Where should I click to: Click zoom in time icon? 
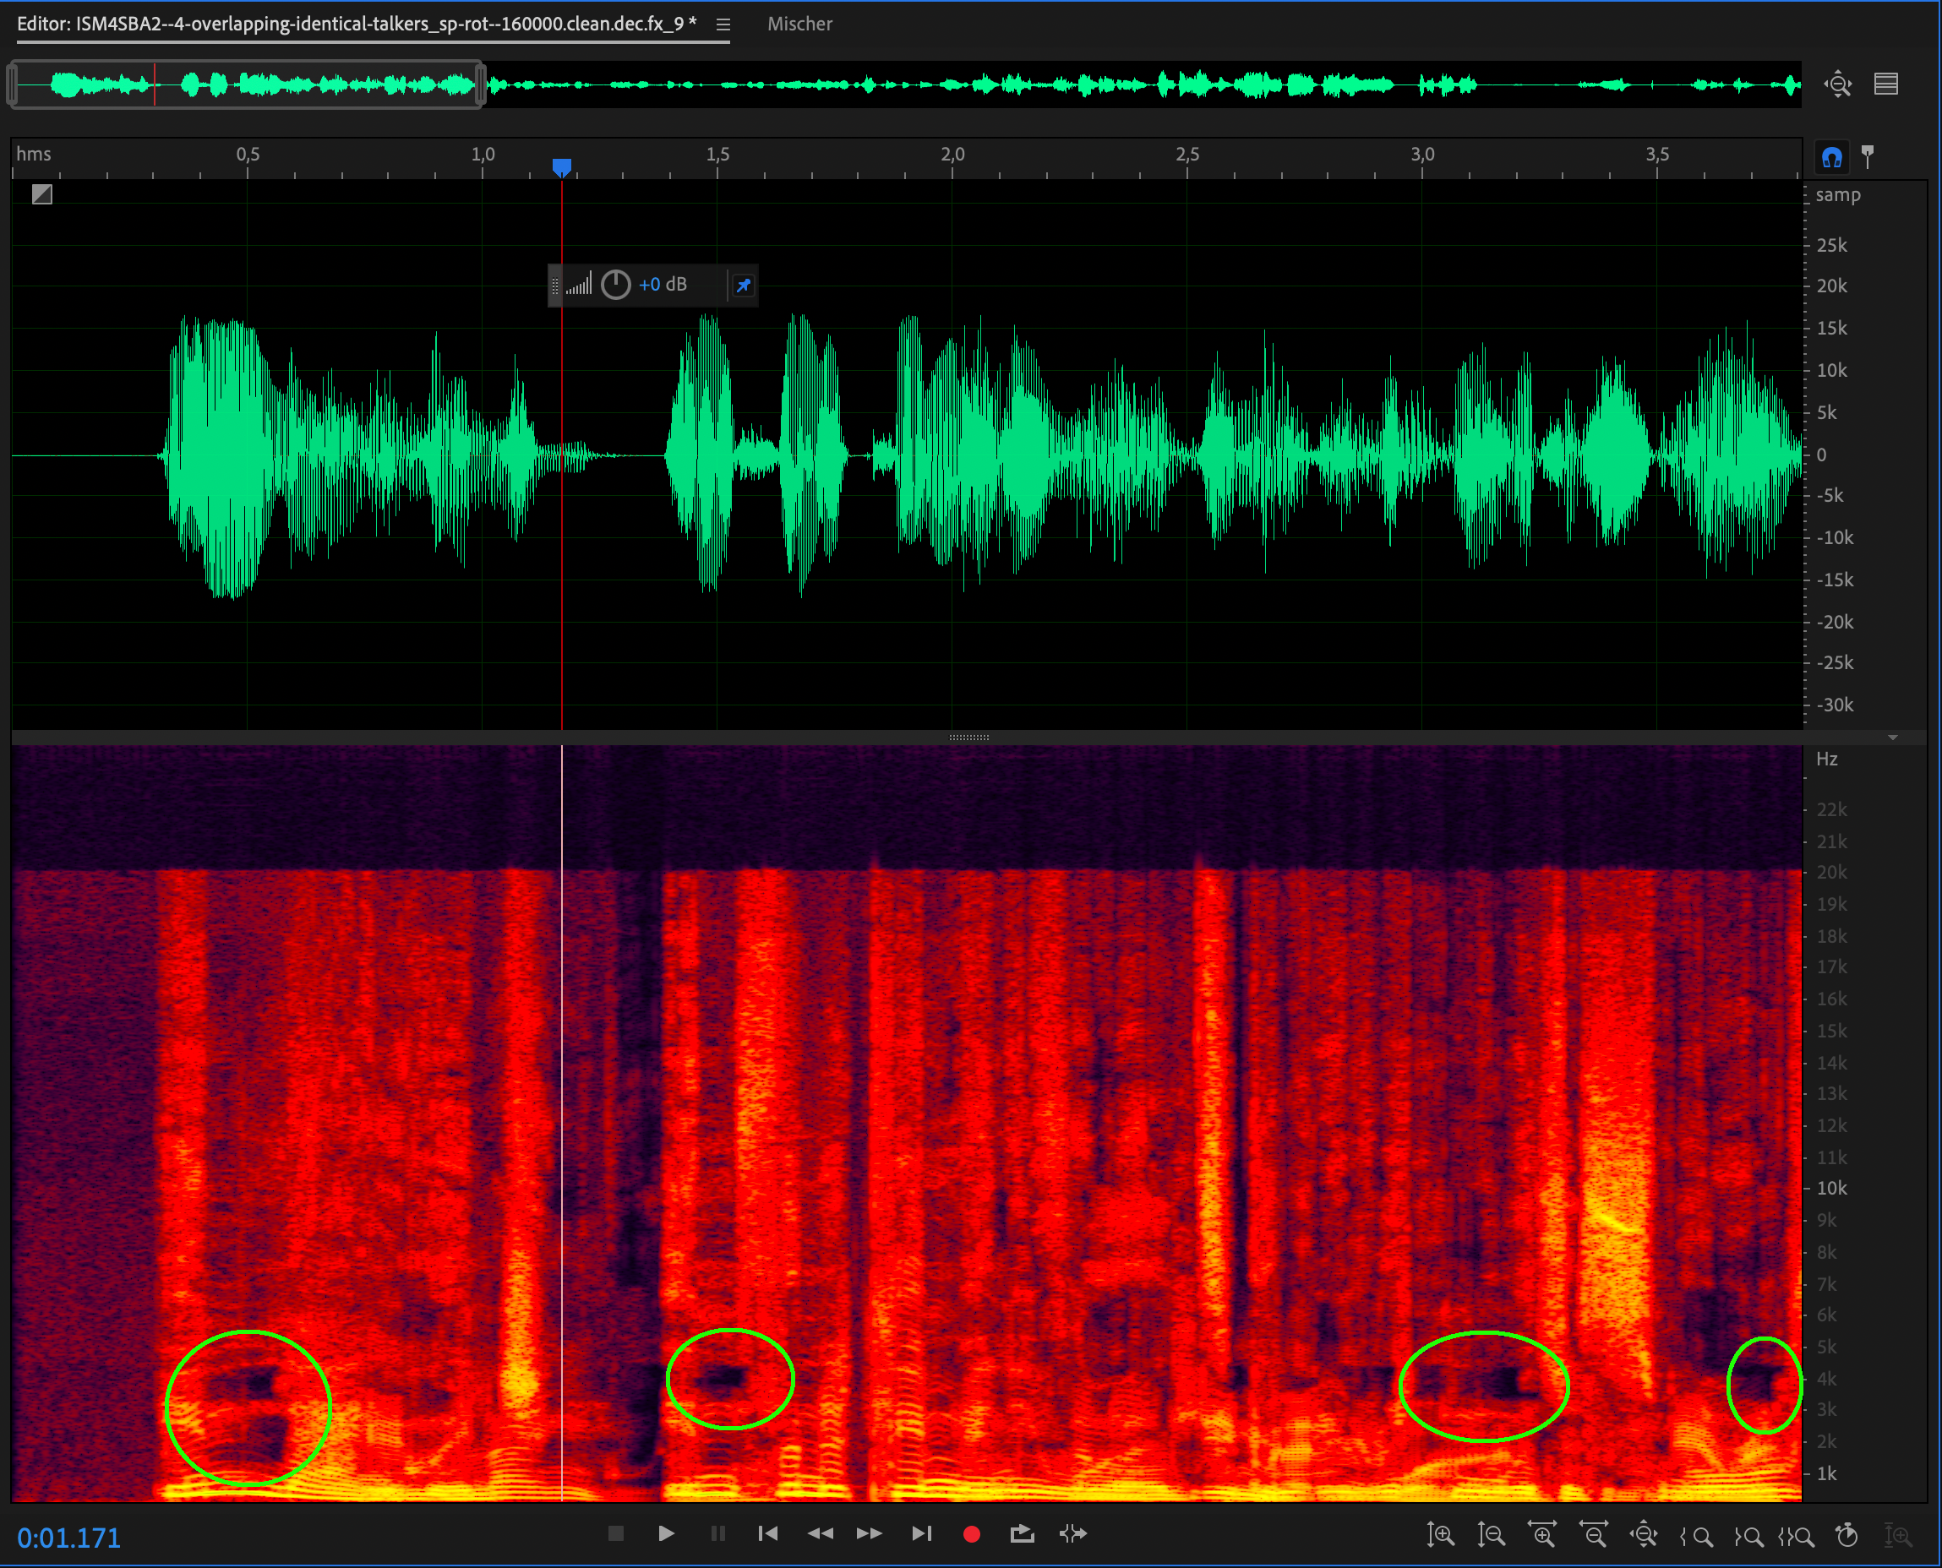(x=1542, y=1534)
